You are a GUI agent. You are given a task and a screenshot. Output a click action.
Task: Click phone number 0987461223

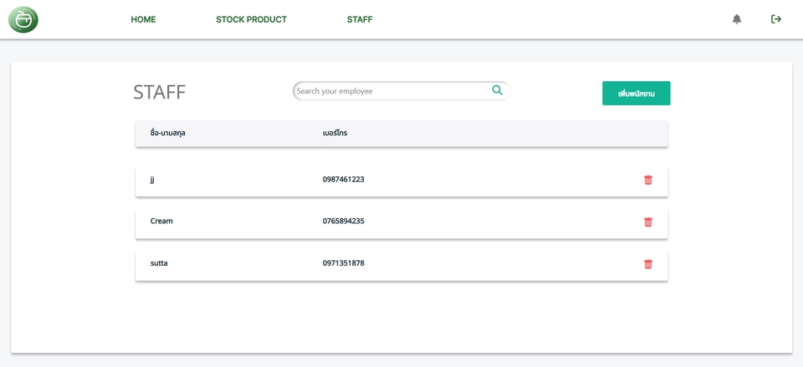pos(343,180)
